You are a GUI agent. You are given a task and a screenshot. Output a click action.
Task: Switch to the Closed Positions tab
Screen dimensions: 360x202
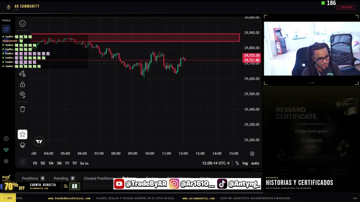click(x=98, y=178)
